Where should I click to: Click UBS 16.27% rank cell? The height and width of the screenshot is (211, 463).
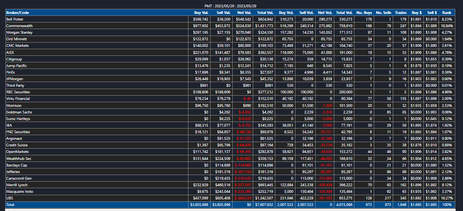447,198
